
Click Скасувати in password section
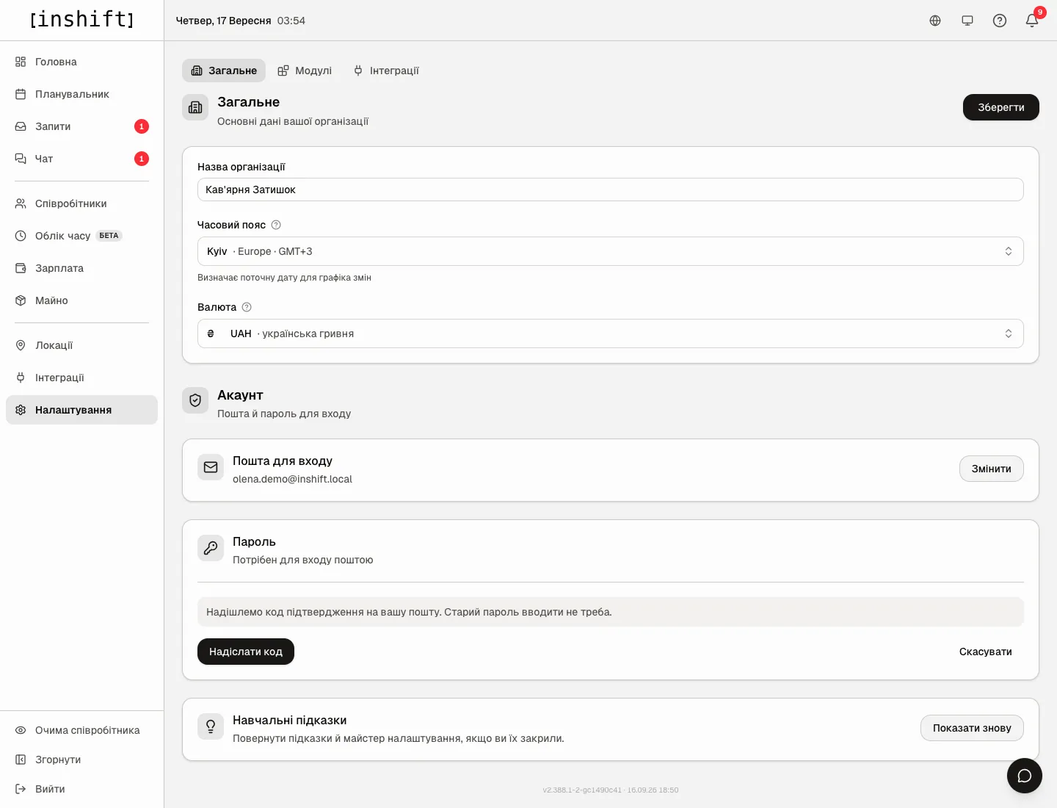[x=986, y=652]
